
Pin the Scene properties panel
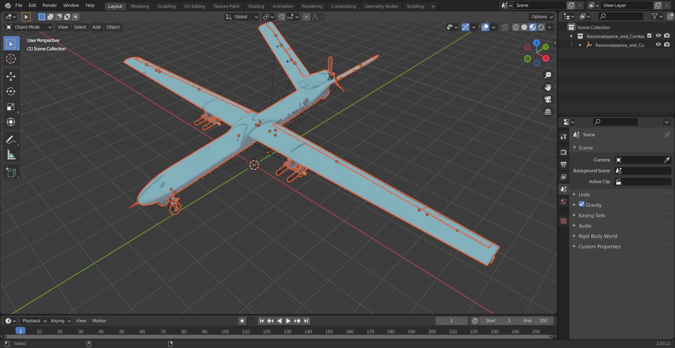click(x=667, y=135)
